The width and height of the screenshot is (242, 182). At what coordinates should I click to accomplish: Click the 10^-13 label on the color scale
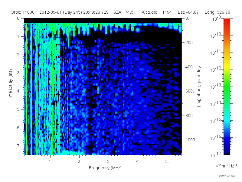(216, 86)
